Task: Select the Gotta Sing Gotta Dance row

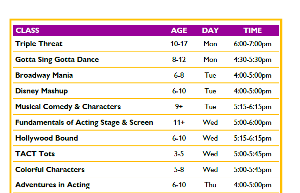Action: pos(146,60)
